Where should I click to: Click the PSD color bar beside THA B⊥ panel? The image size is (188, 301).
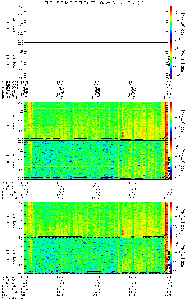[171, 24]
